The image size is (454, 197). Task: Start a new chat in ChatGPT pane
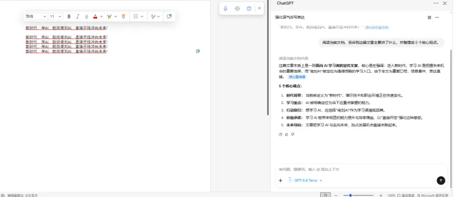point(429,17)
